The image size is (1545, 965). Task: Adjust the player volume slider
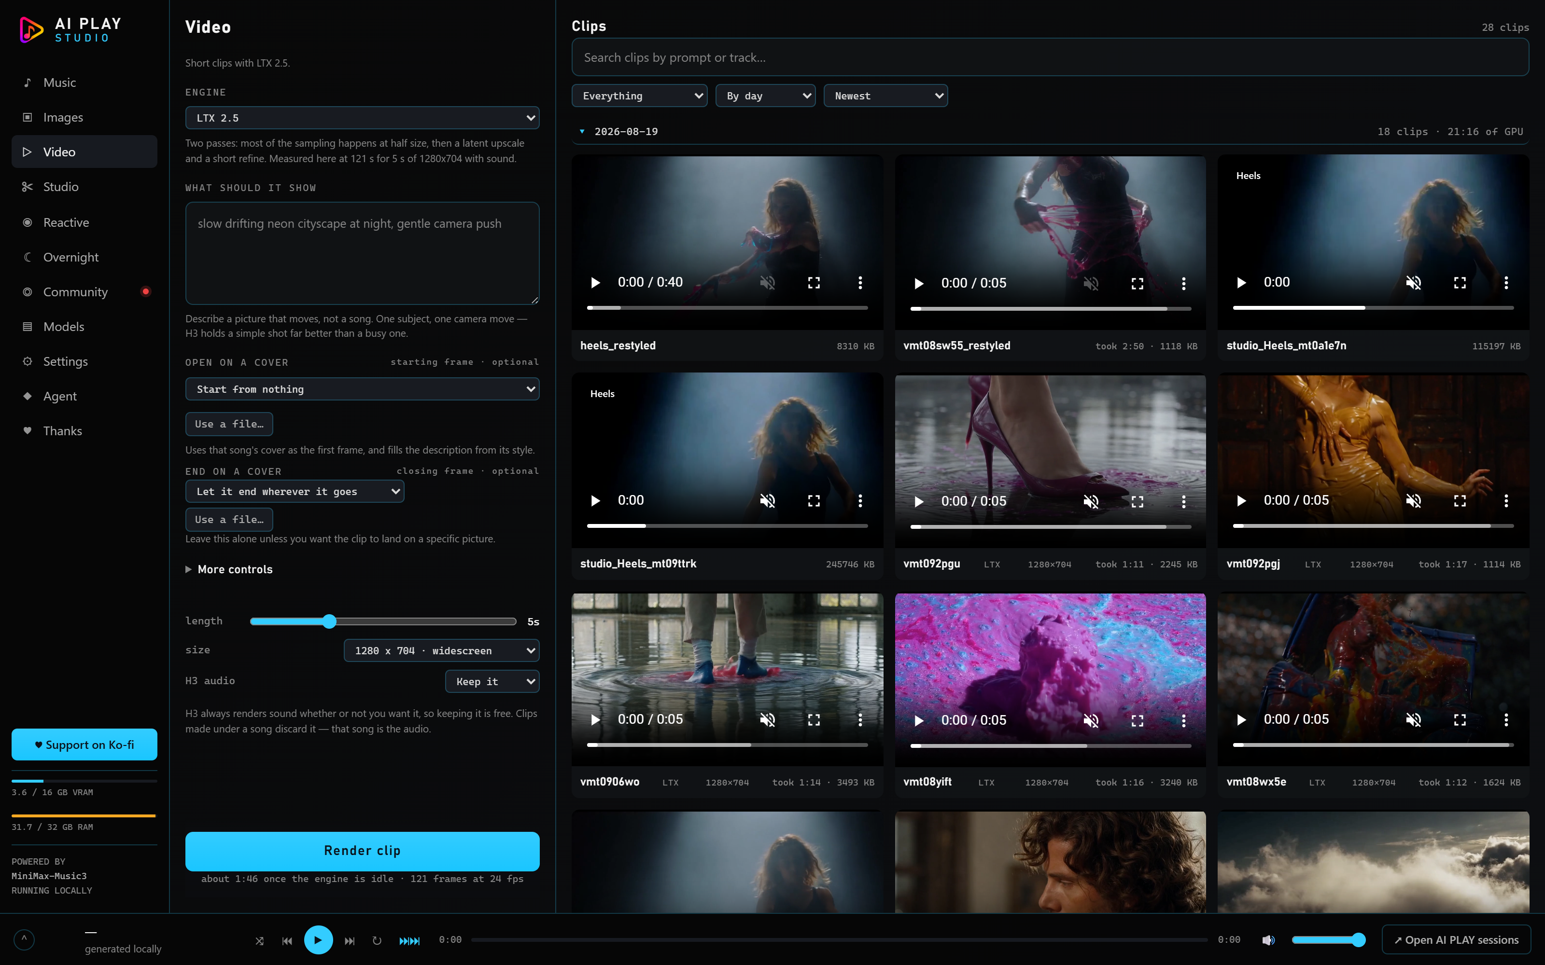1329,939
